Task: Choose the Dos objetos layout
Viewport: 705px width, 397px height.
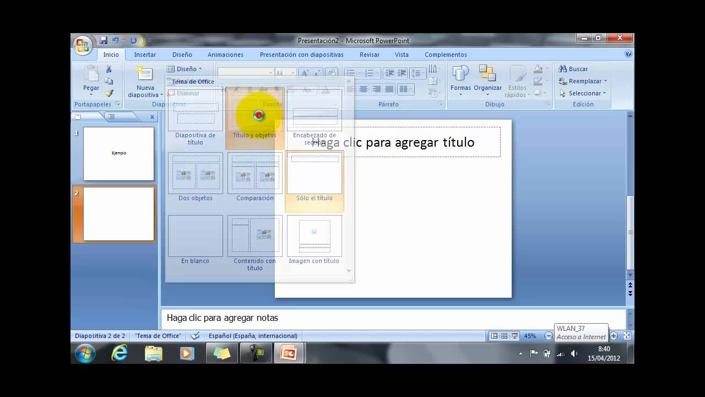Action: click(x=196, y=178)
